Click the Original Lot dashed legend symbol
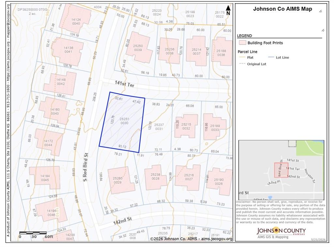The image size is (334, 247). click(x=242, y=64)
